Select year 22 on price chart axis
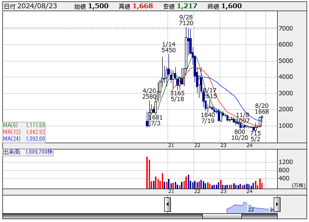309x222 pixels. pyautogui.click(x=197, y=145)
